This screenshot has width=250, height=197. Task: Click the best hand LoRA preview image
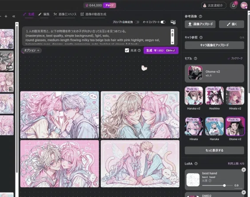tap(193, 180)
